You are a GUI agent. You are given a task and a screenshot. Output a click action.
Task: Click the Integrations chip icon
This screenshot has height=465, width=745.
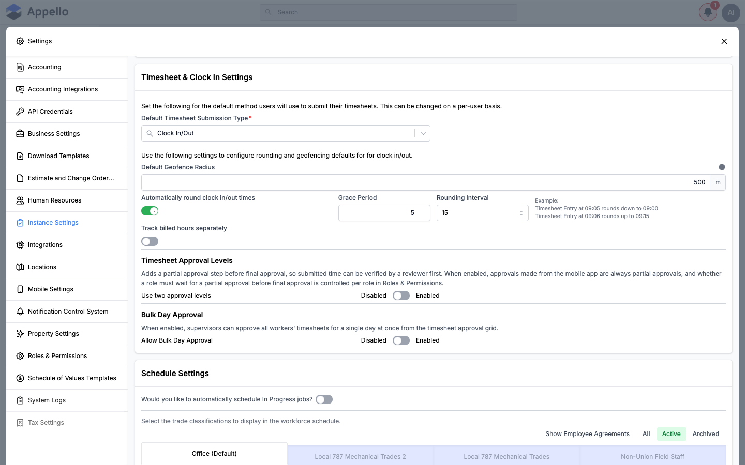[20, 245]
